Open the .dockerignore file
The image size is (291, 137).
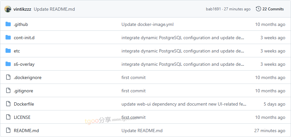[x=28, y=77]
